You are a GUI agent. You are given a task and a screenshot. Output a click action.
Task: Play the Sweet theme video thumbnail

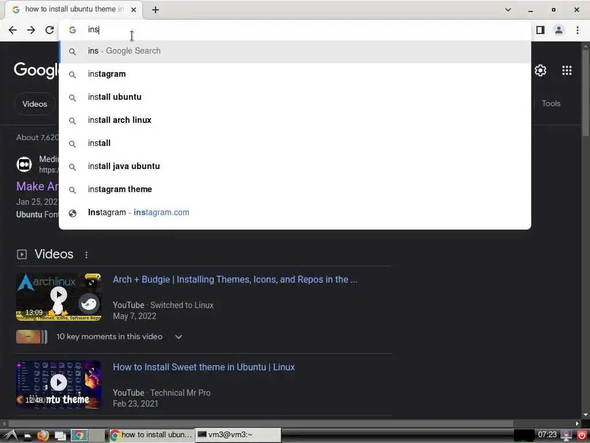[x=59, y=384]
